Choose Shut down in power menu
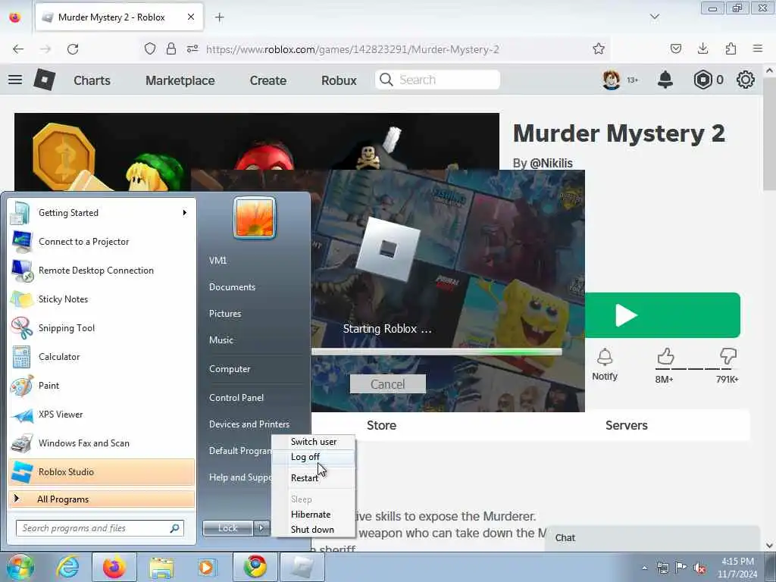 coord(313,530)
